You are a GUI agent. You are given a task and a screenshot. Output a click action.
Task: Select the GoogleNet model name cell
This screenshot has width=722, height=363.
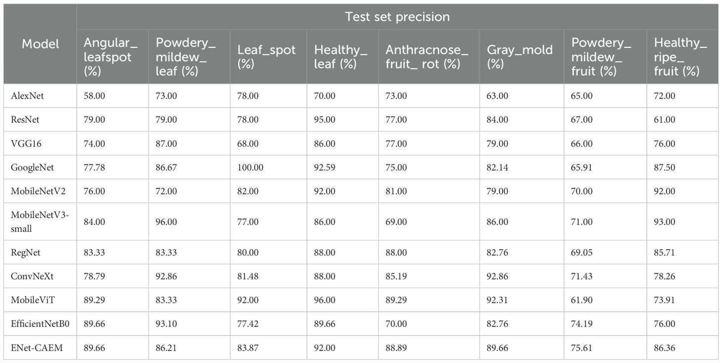tap(32, 168)
